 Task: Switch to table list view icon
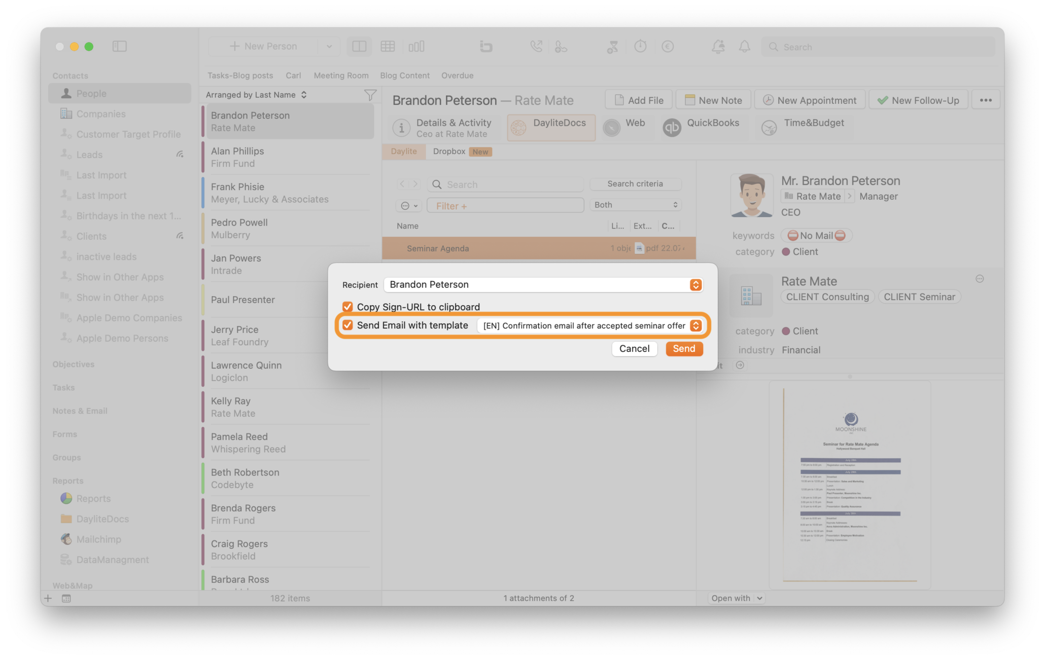[388, 47]
